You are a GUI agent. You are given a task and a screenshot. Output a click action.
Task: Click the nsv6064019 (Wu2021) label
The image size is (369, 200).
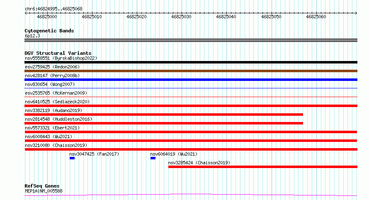pos(174,154)
